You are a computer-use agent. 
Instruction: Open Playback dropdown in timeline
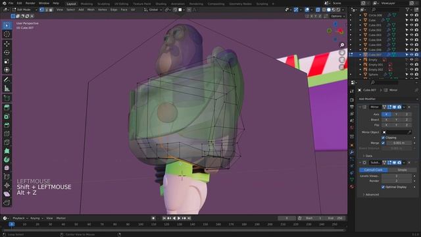pos(20,218)
